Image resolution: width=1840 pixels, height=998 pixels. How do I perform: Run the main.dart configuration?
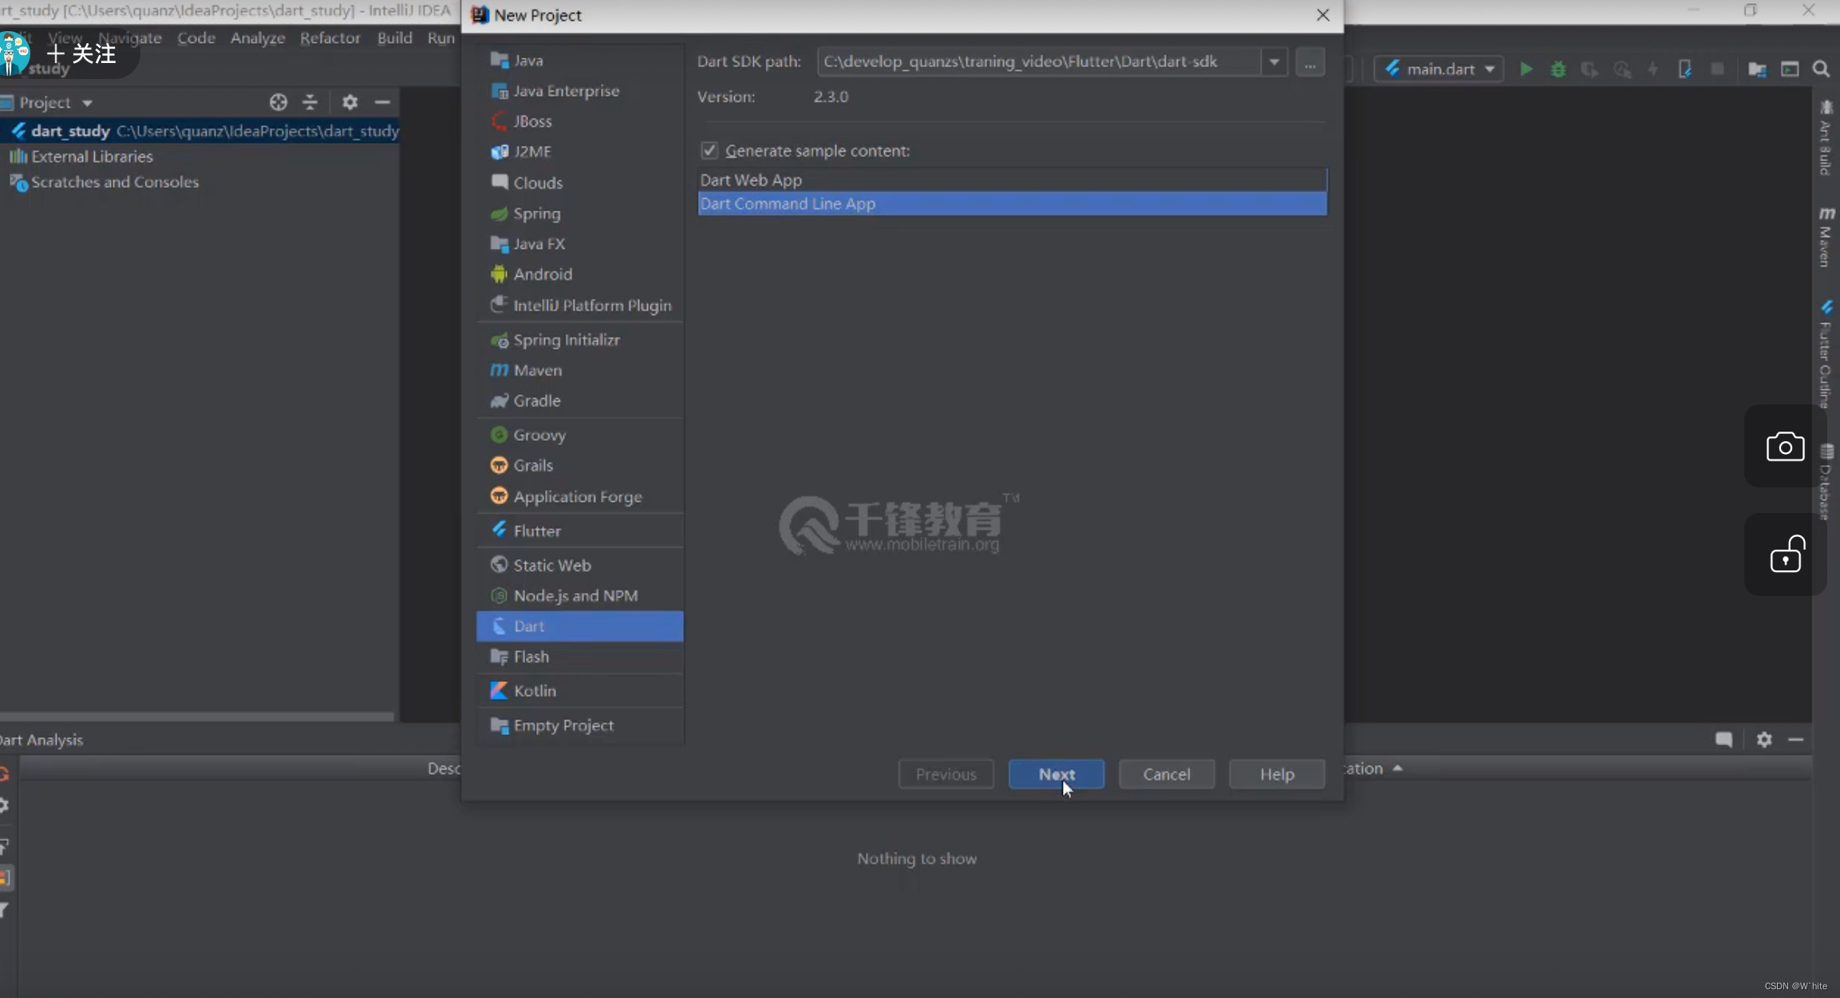point(1525,69)
